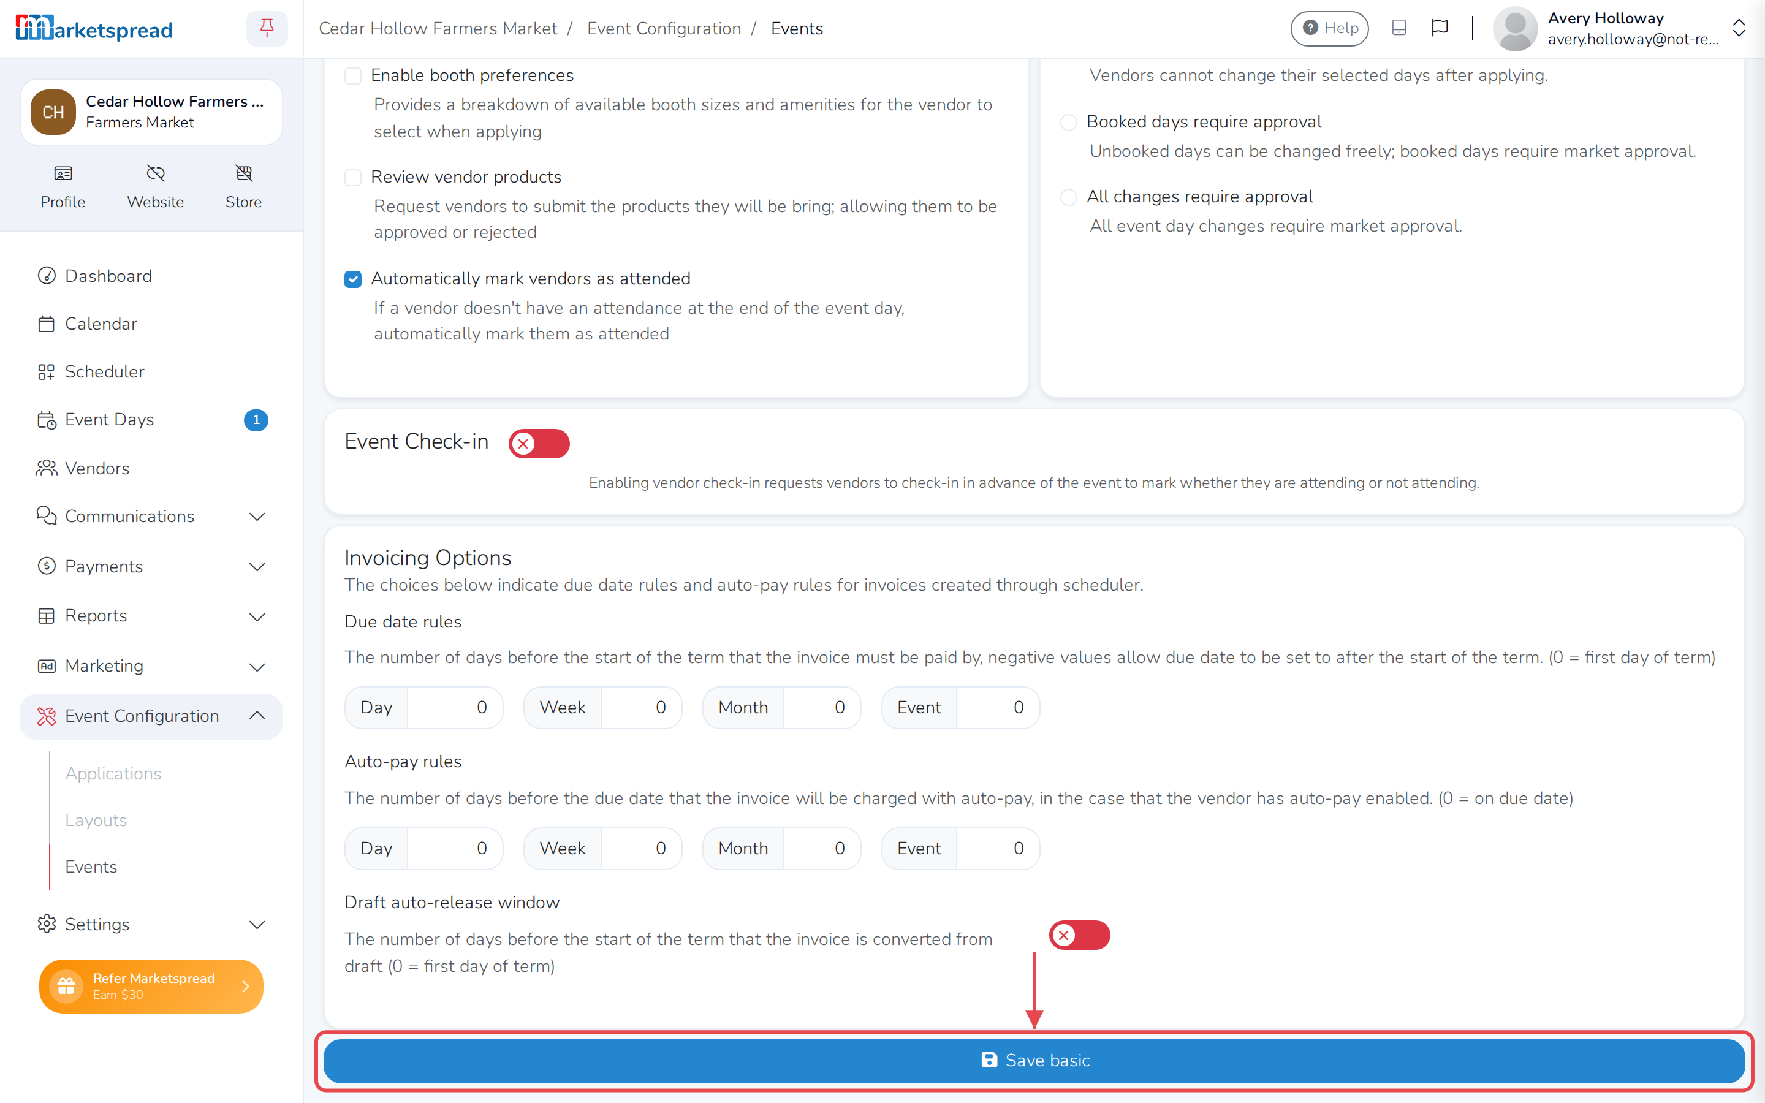Open Calendar from sidebar
1765x1103 pixels.
click(x=151, y=324)
